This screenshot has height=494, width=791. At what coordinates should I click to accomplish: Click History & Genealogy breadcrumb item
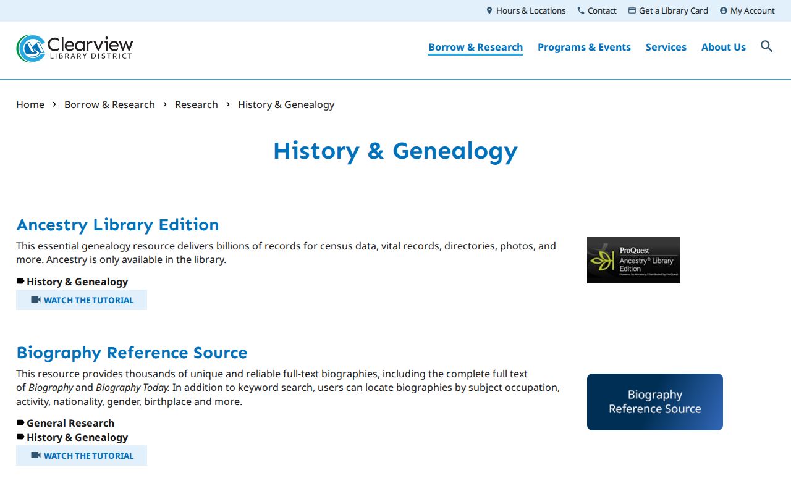coord(286,104)
